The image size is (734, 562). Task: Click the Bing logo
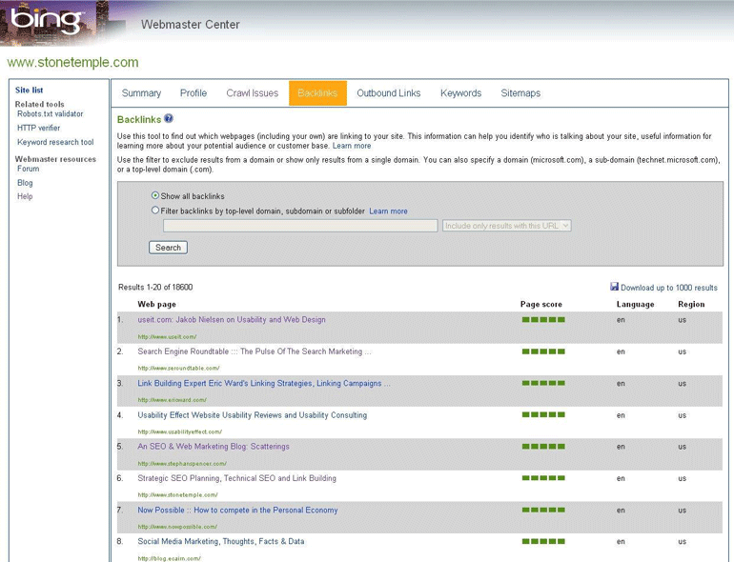[47, 20]
